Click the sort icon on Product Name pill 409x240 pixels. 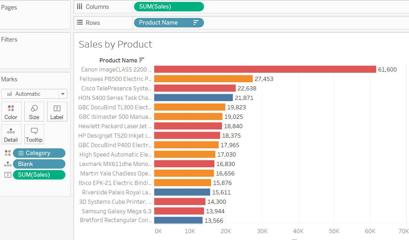point(196,23)
